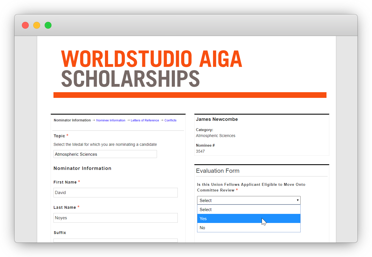This screenshot has height=257, width=372.
Task: Focus the First Name field containing David
Action: pos(115,192)
